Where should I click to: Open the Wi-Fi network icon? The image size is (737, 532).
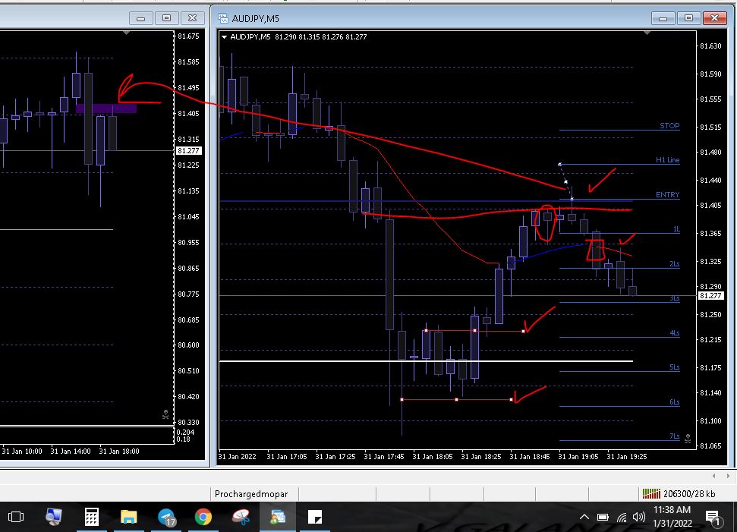(x=622, y=518)
